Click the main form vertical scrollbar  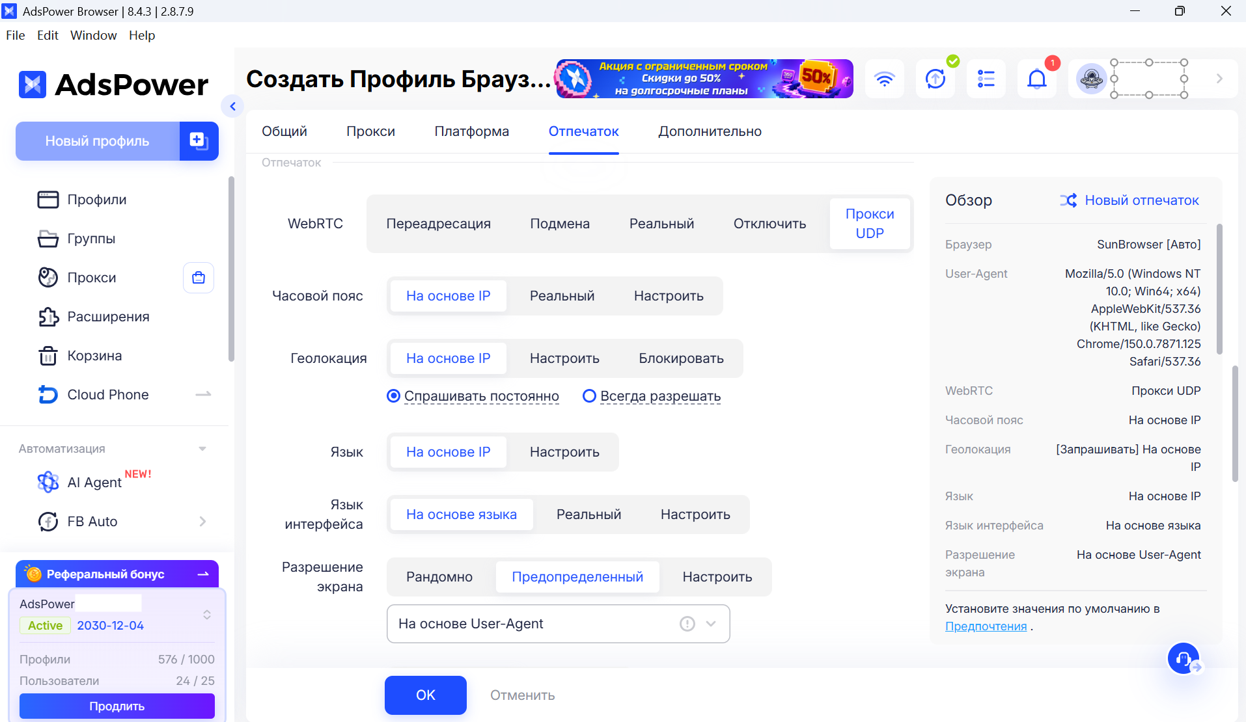pos(1235,424)
